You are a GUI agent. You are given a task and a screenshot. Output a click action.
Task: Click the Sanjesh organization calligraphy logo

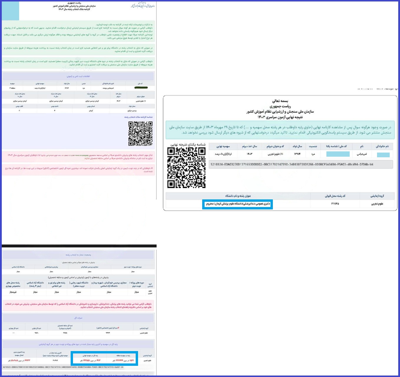coord(142,6)
